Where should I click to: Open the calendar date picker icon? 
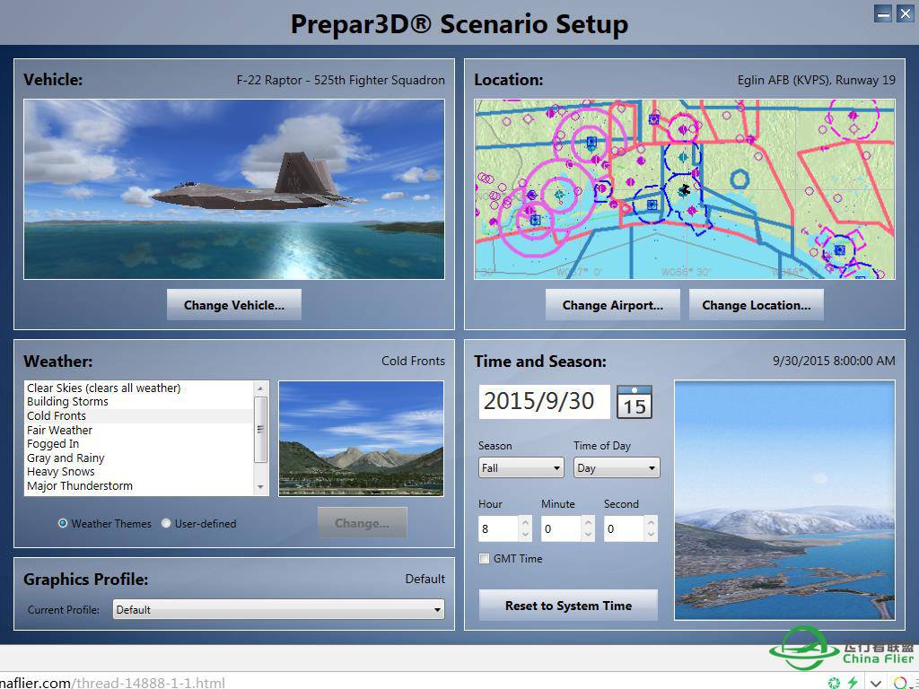click(x=634, y=402)
